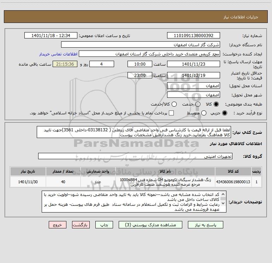272x263 pixels.
Task: Click the بازگشت back button
Action: [x=81, y=225]
